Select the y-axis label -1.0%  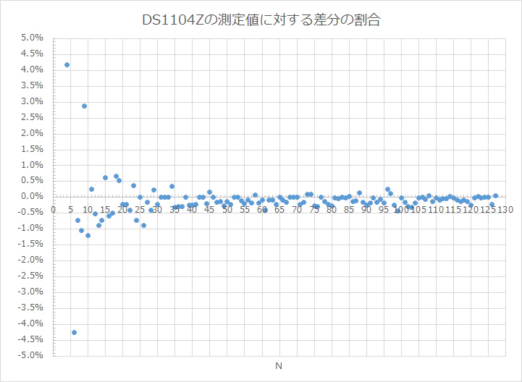(31, 229)
